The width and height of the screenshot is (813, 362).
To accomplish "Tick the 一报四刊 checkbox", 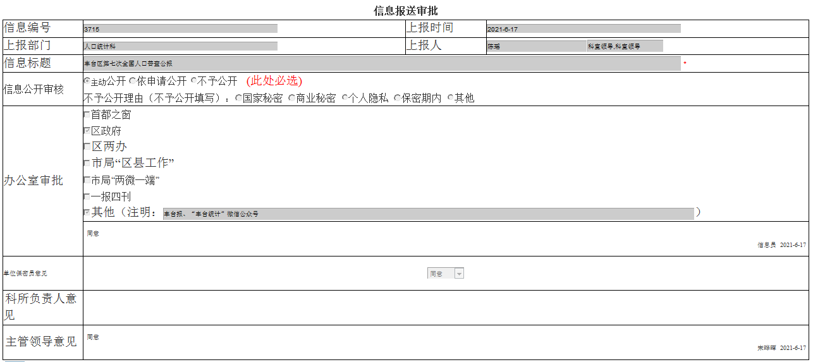I will [87, 196].
